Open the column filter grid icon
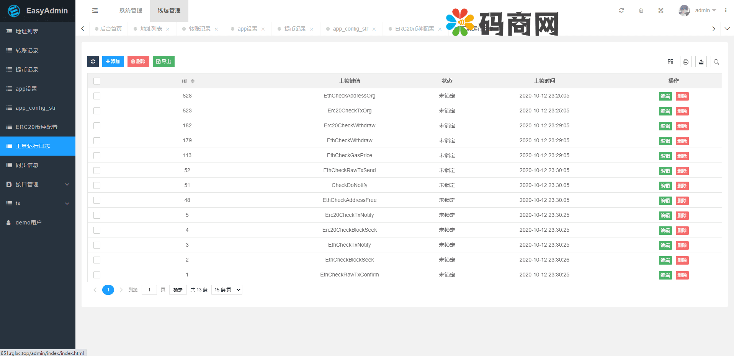 click(670, 62)
